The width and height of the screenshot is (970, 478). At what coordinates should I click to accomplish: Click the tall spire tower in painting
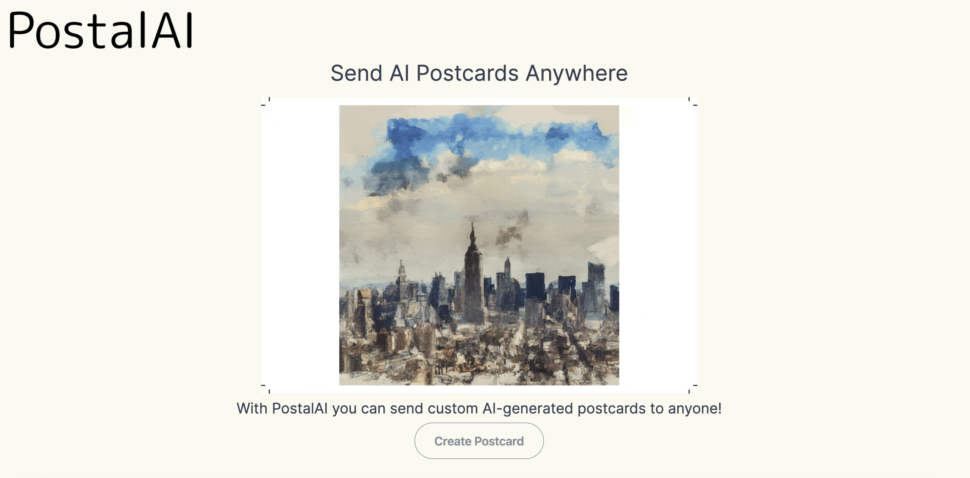pyautogui.click(x=473, y=275)
